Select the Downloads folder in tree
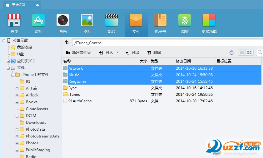The image size is (263, 158). click(x=36, y=123)
